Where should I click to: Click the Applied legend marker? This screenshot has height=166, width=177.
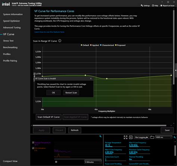tap(91, 45)
